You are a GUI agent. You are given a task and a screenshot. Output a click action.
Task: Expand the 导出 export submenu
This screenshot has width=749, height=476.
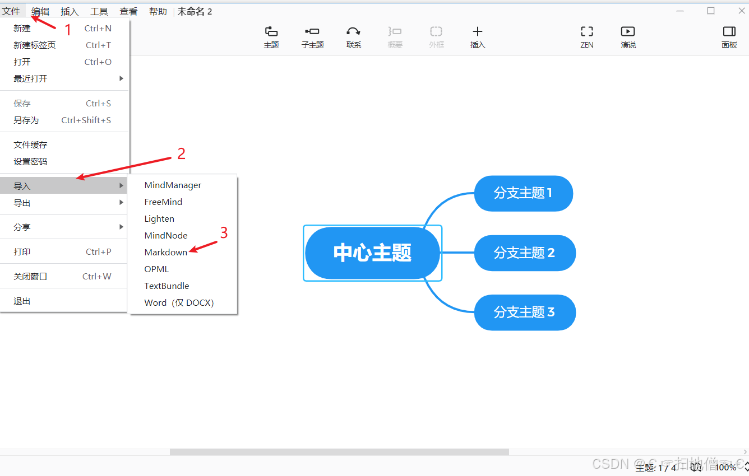(x=21, y=203)
